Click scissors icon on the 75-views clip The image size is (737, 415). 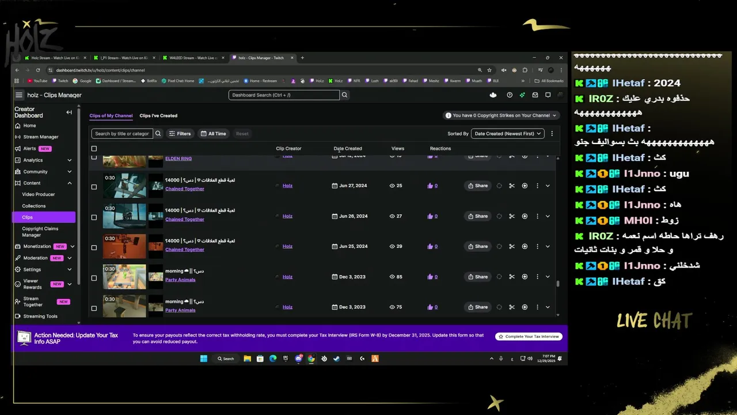pyautogui.click(x=511, y=307)
